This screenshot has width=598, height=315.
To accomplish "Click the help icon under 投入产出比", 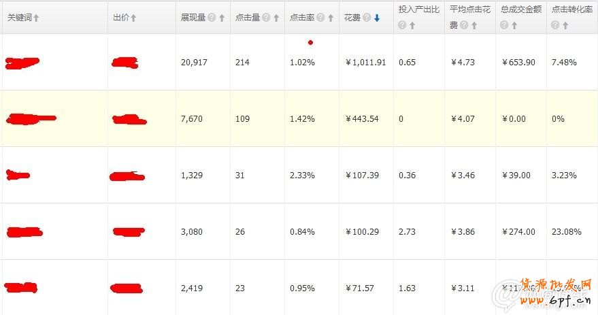I will click(402, 25).
